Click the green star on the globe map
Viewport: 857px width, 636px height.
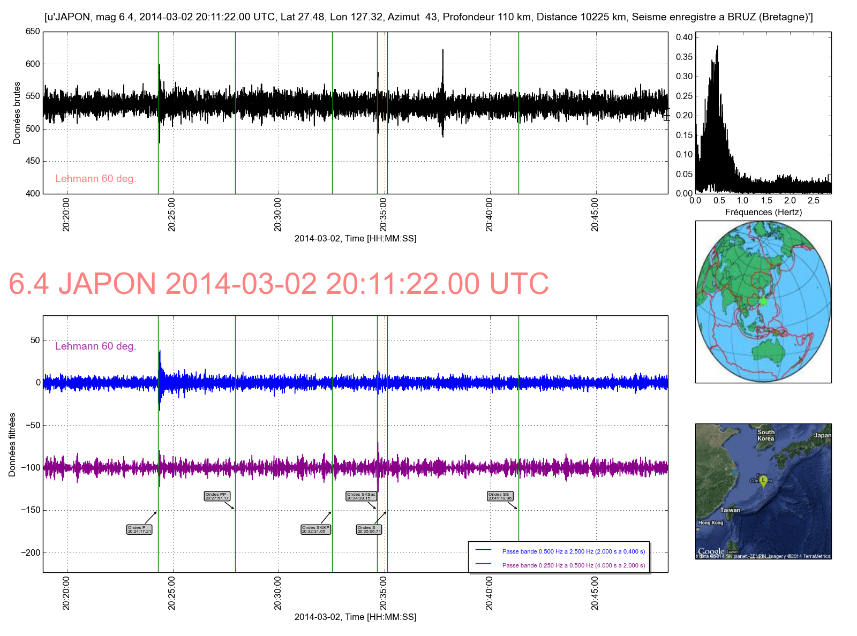tap(763, 302)
